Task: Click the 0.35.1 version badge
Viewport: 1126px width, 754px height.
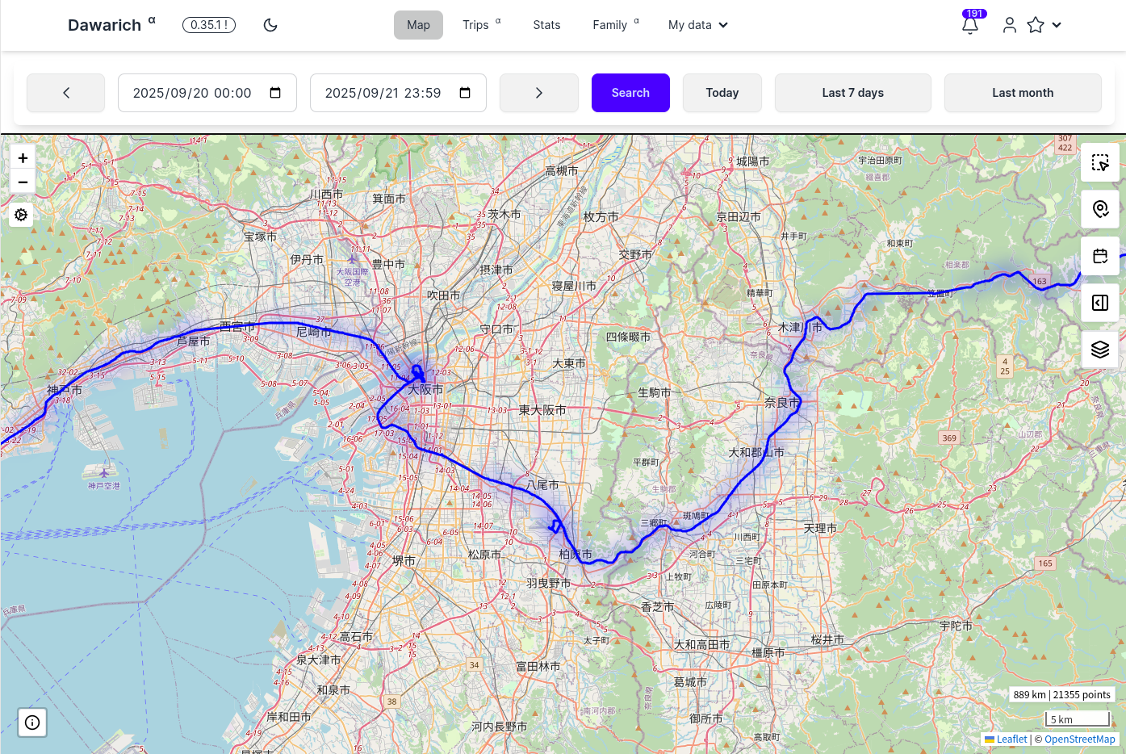Action: pos(208,25)
